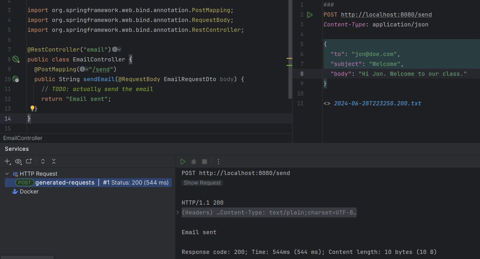The height and width of the screenshot is (259, 480).
Task: Open the 2024-06-28T223250.200.txt response file link
Action: point(377,103)
